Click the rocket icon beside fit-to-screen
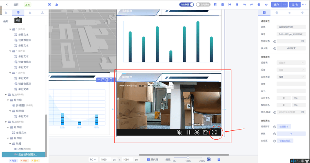Image resolution: width=310 pixels, height=163 pixels. click(x=57, y=4)
